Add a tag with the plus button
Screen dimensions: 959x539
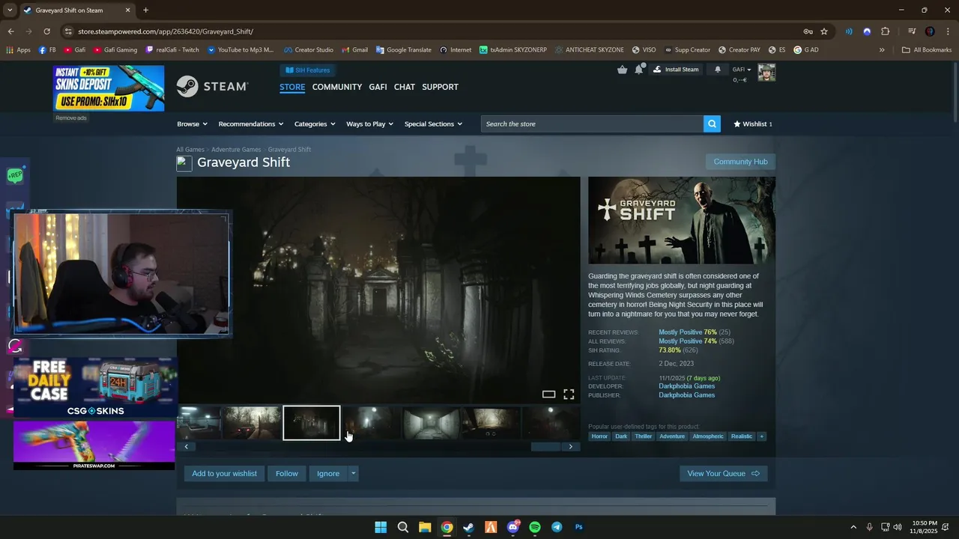761,436
